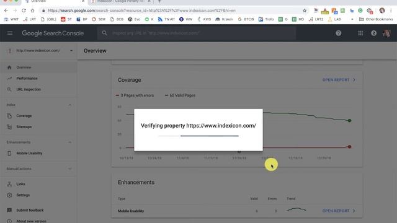Toggle the 60 Valid Pages series
Viewport: 397px width, 223px height.
[180, 95]
